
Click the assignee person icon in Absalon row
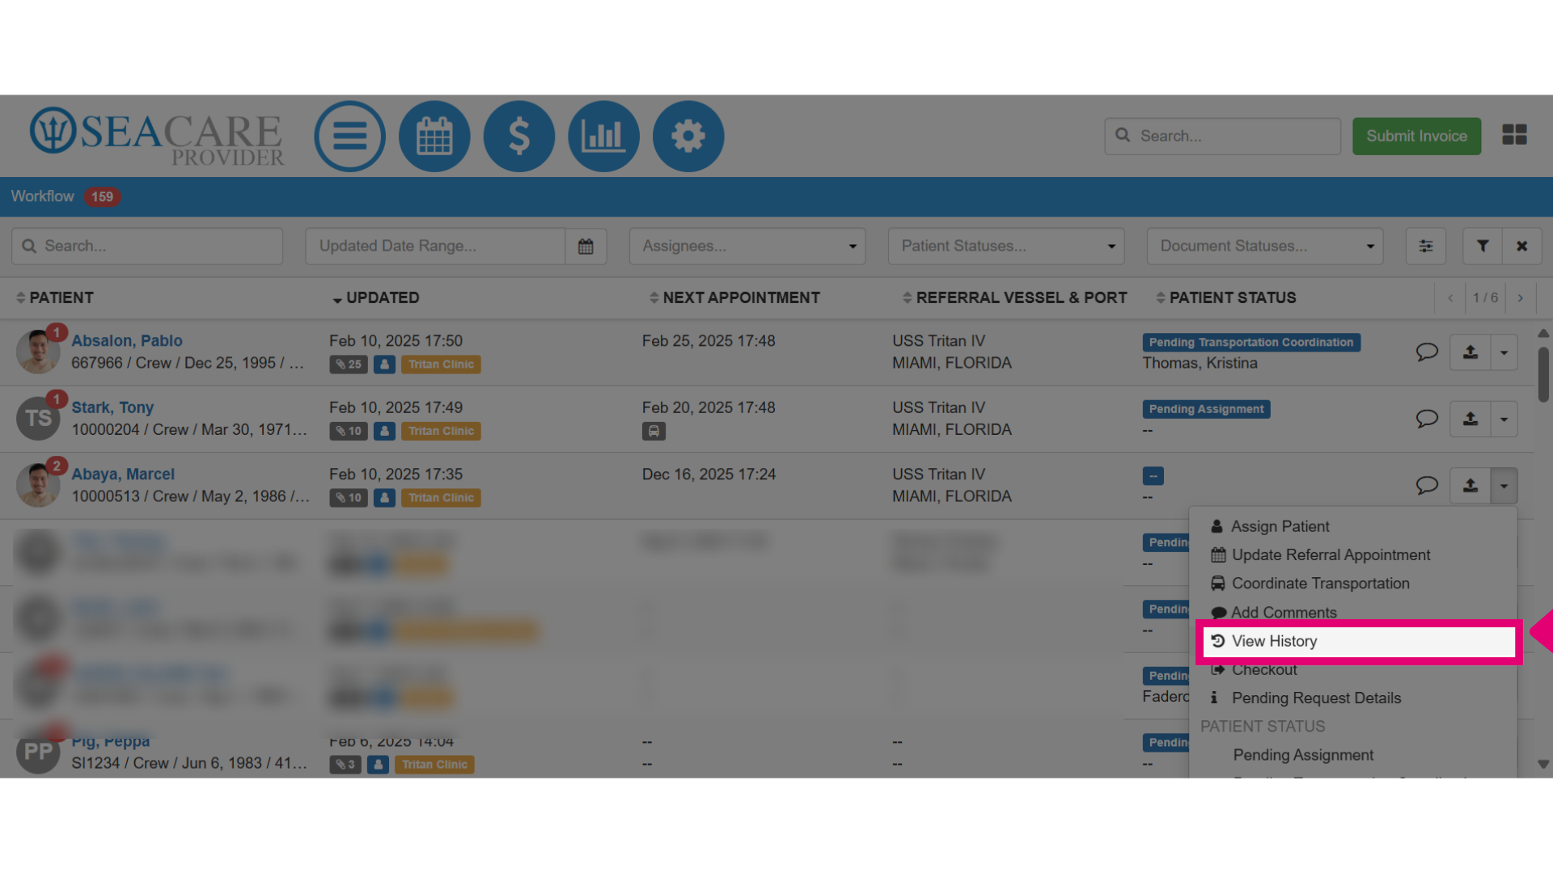pos(385,365)
